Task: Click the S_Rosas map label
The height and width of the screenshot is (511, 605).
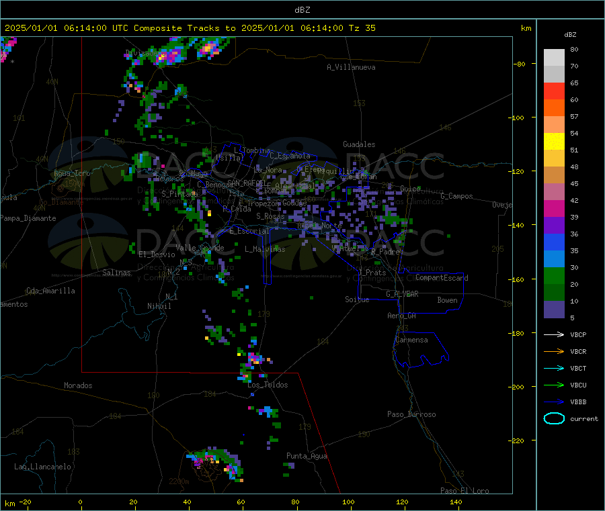Action: (x=270, y=216)
